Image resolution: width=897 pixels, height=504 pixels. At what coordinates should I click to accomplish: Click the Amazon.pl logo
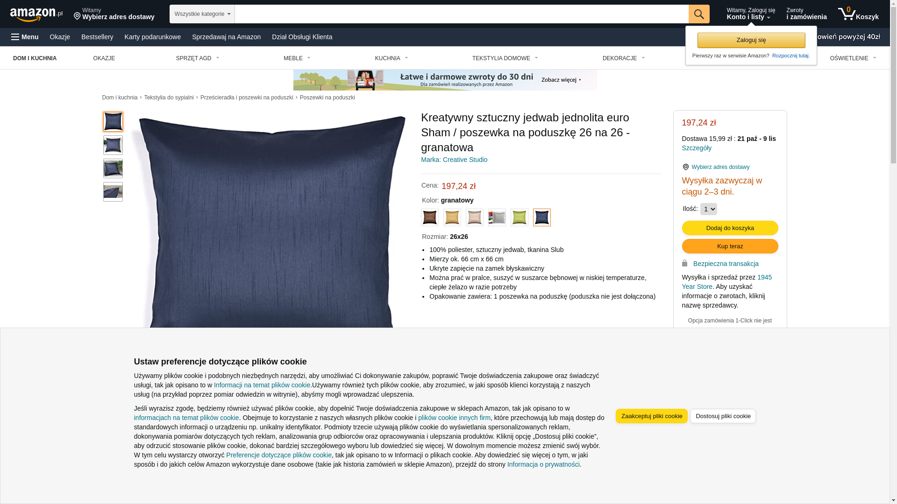(x=36, y=14)
